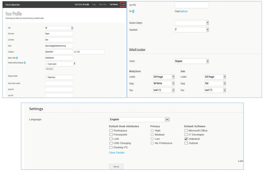Viewport: 263px width, 171px height.
Task: Click the Welcome Rajesh Daoo text
Action: pos(13,5)
